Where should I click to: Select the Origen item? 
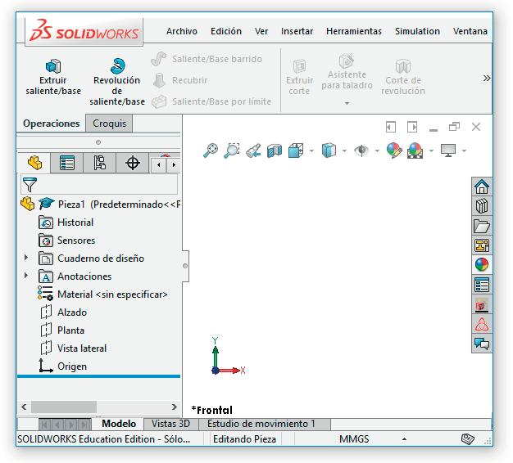tap(62, 366)
